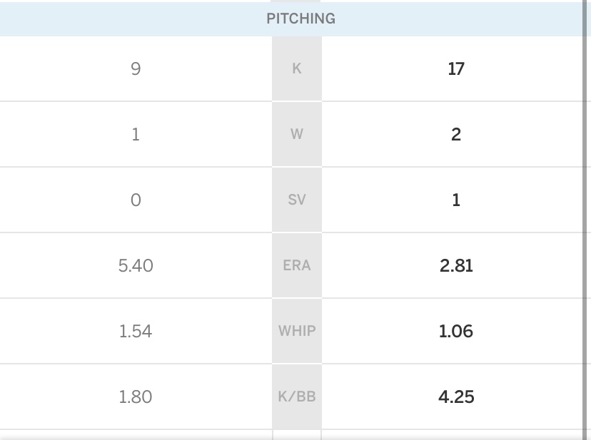591x440 pixels.
Task: Click the right K/BB value 4.25
Action: [x=456, y=396]
